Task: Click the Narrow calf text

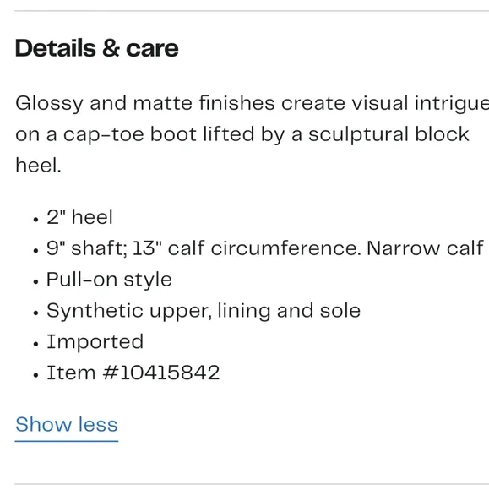Action: coord(426,248)
